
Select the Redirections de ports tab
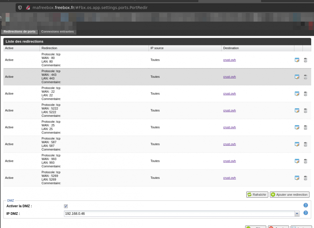click(x=20, y=32)
